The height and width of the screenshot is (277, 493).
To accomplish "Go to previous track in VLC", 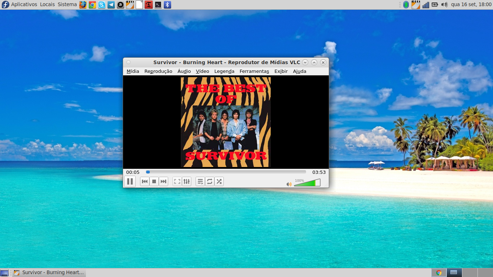I will coord(145,181).
